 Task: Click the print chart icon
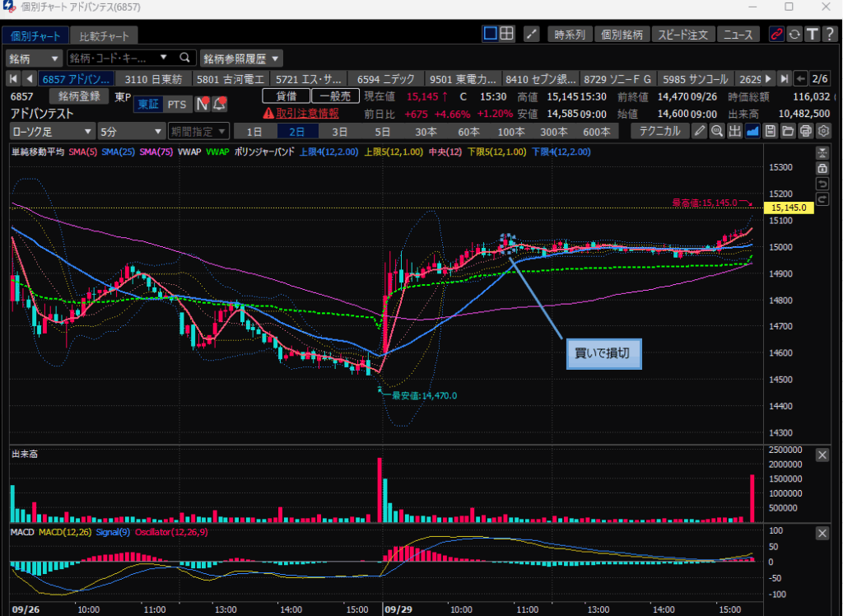pos(805,131)
